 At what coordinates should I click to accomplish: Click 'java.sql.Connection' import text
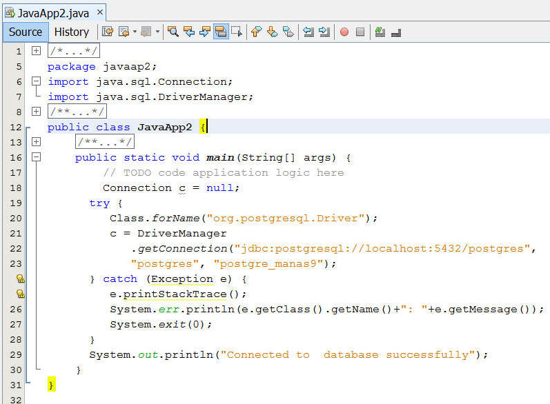tap(161, 81)
